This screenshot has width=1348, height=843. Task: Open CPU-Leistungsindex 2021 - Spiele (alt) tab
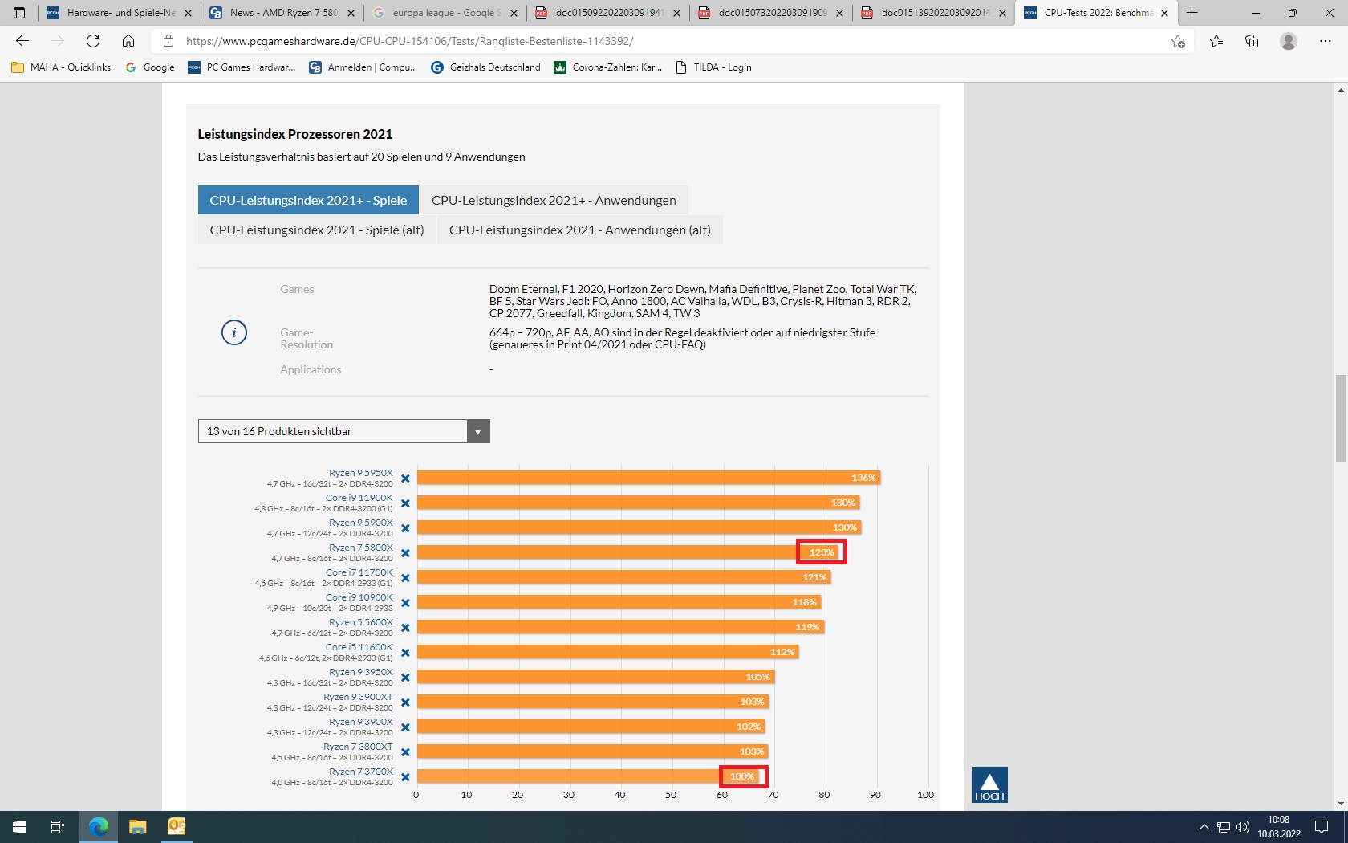[317, 230]
